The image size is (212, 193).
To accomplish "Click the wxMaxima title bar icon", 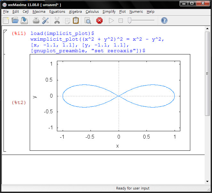I will pyautogui.click(x=4, y=5).
